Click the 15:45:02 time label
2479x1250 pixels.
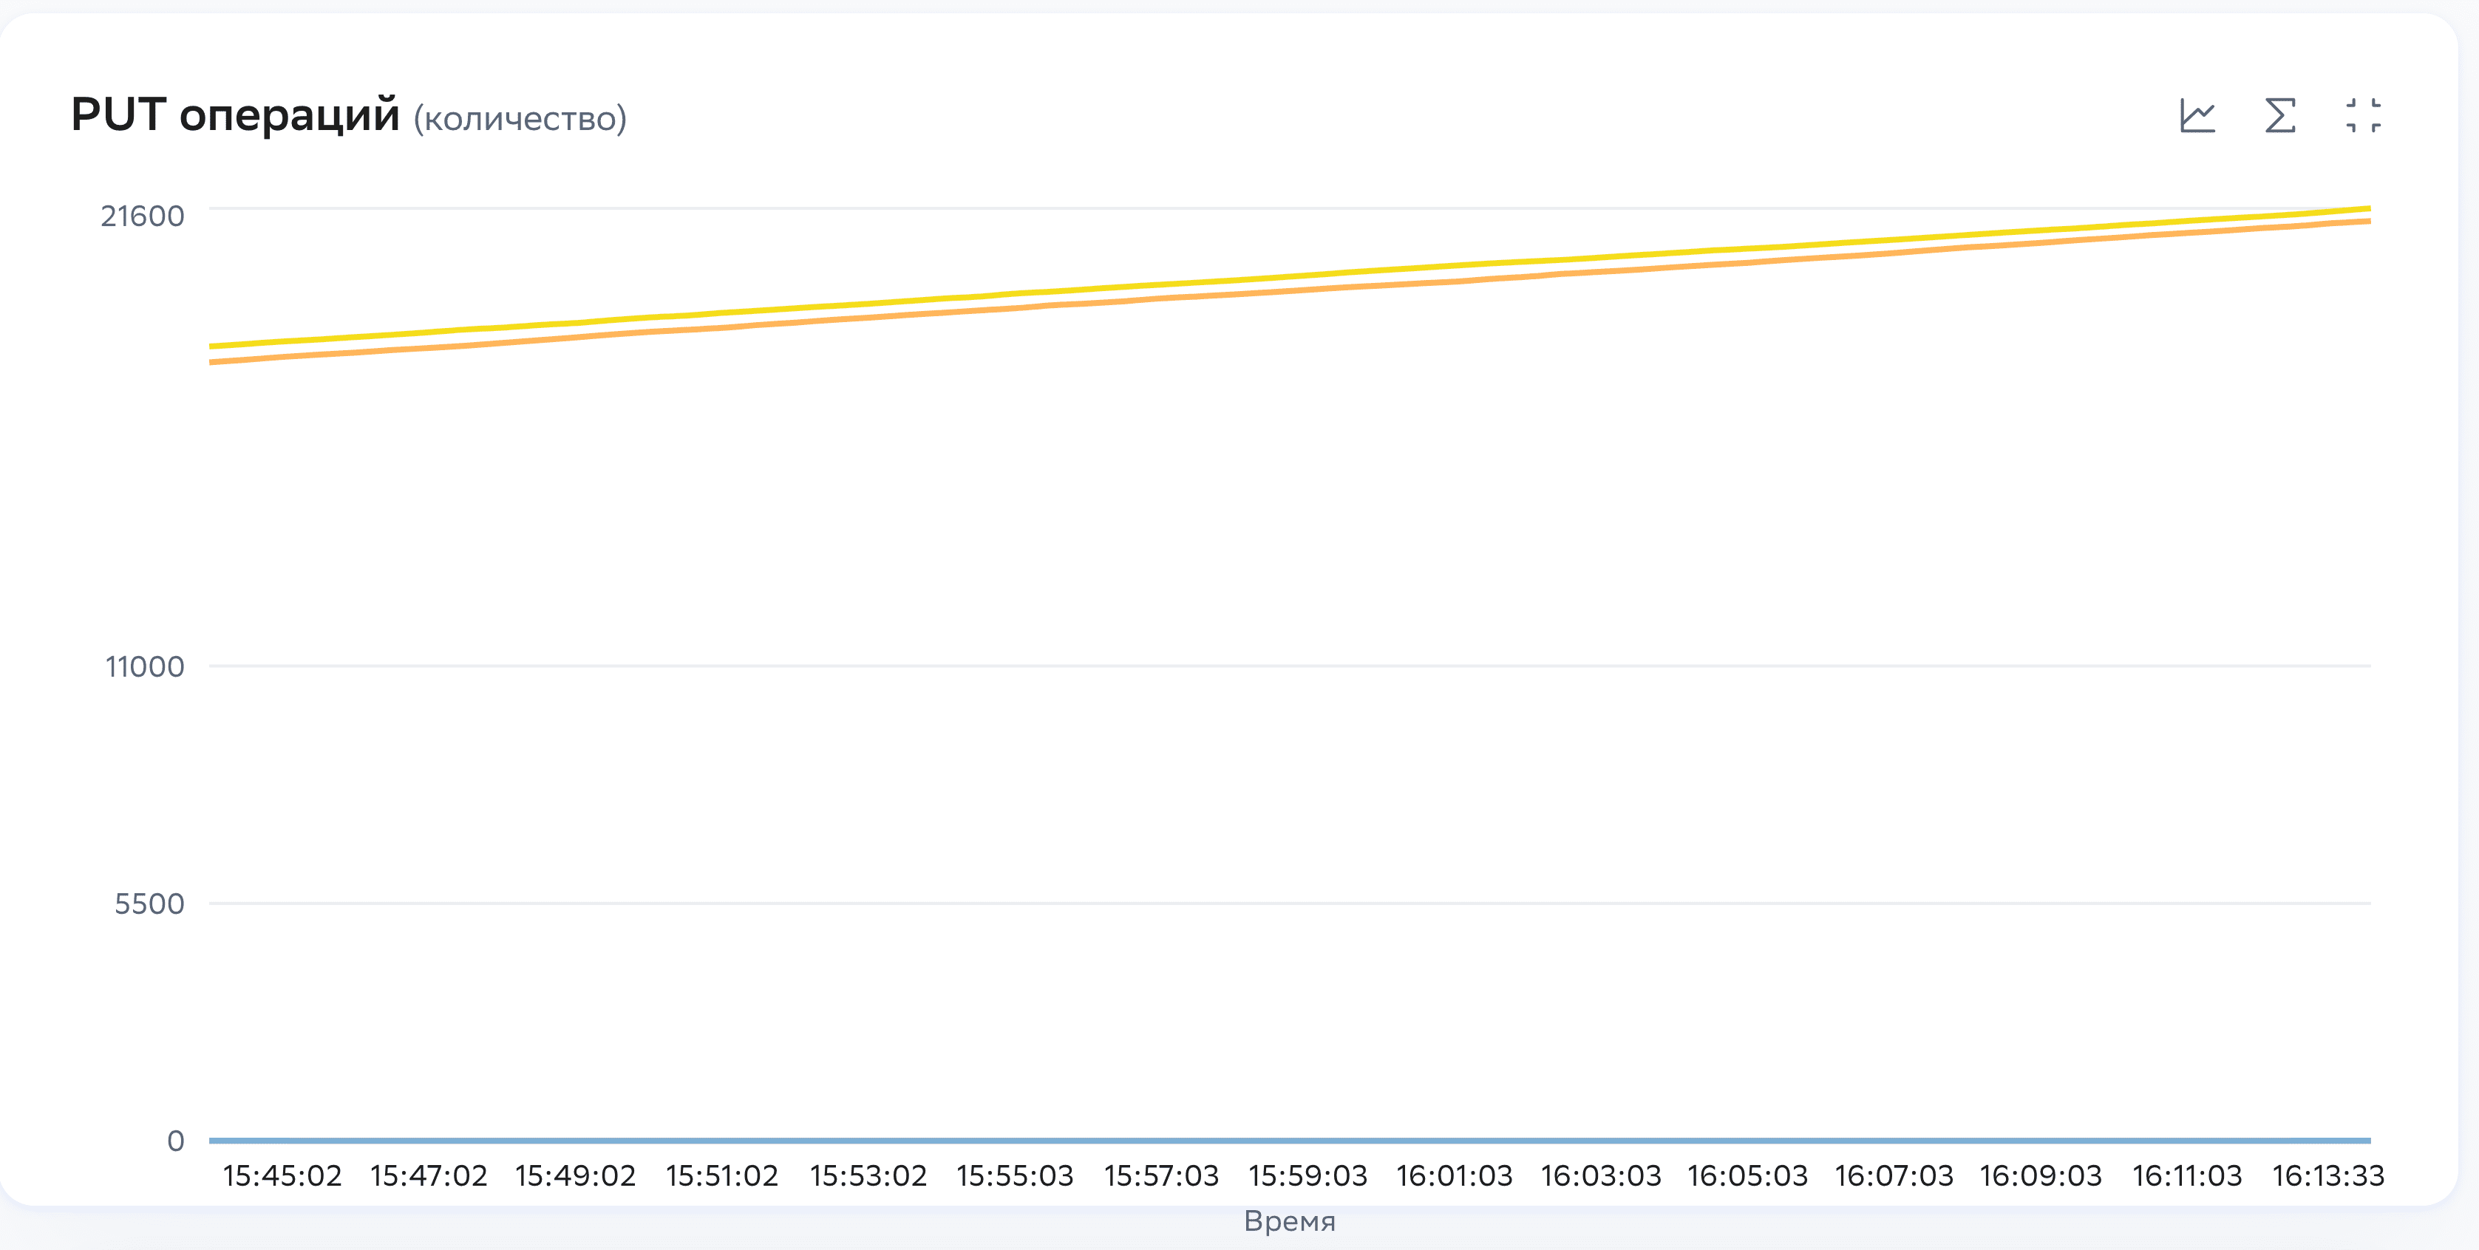(x=282, y=1176)
